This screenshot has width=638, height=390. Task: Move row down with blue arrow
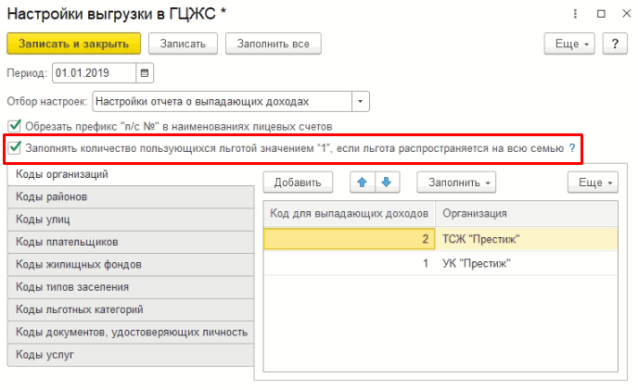tap(384, 182)
